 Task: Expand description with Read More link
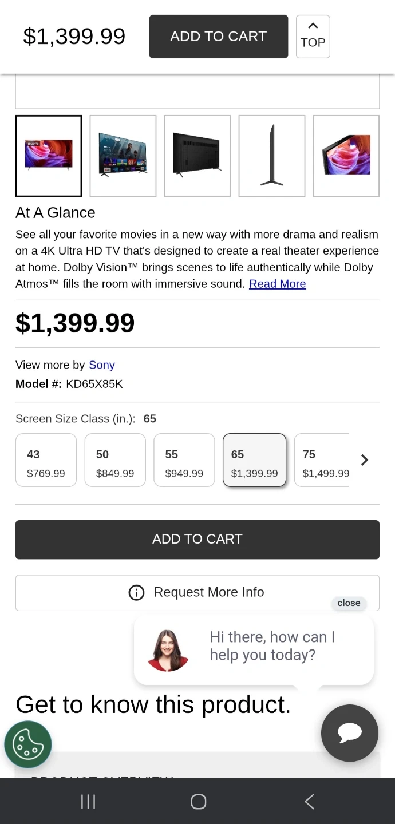[277, 284]
